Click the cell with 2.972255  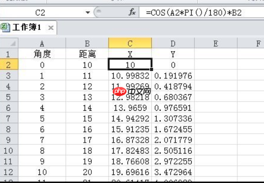173,161
